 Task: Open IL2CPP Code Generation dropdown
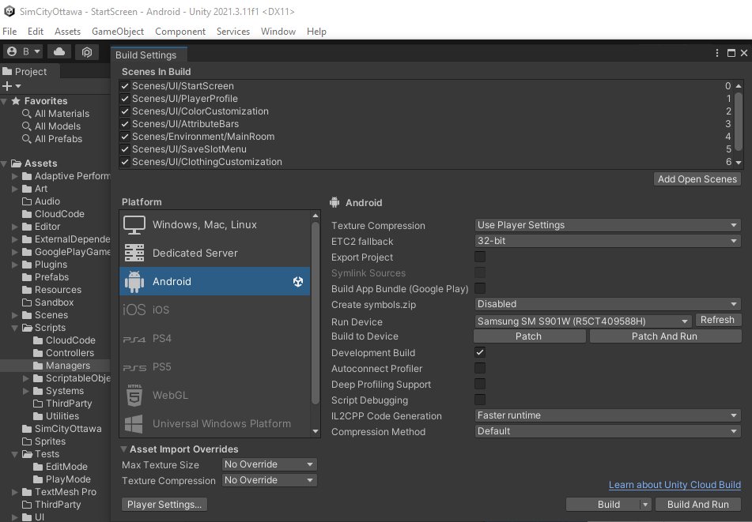pos(607,415)
